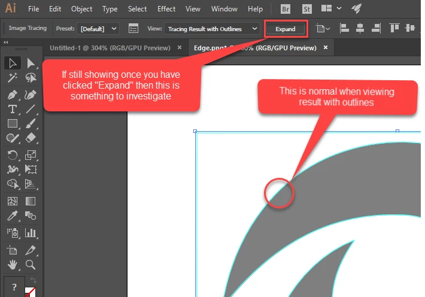
Task: Select the Zoom tool
Action: point(31,265)
